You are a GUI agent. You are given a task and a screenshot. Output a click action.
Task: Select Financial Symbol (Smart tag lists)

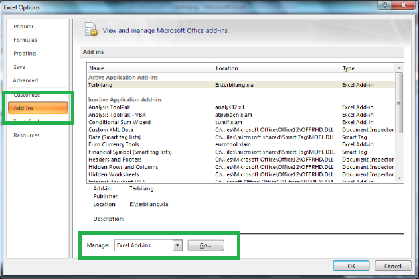tap(241, 152)
